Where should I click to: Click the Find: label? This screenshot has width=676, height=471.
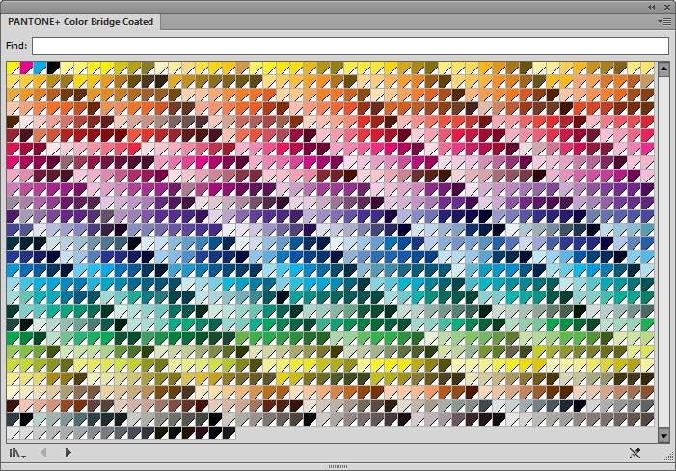16,45
